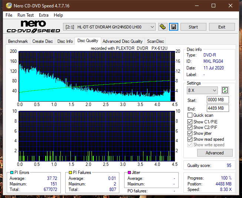Open the drive selection dropdown
Screen dimensions: 242x198
pyautogui.click(x=109, y=27)
